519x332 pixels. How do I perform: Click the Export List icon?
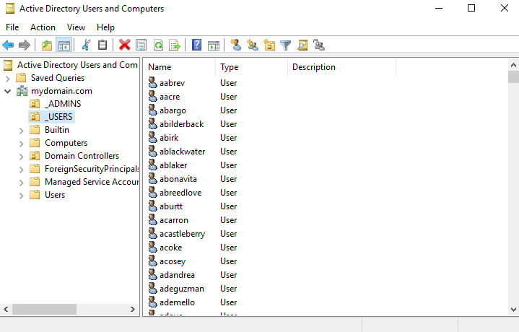175,45
